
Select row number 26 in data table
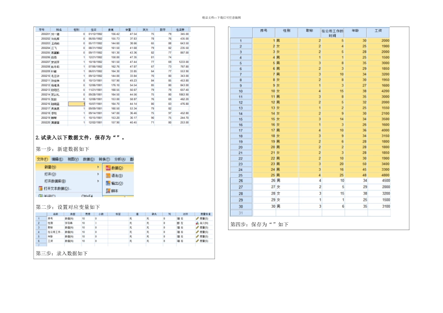241,180
